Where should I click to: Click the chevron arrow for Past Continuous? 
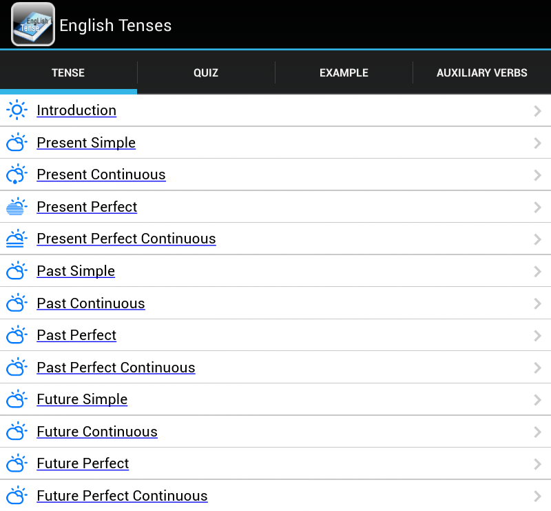(537, 303)
